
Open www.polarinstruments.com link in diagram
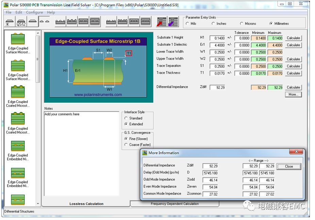pos(98,95)
